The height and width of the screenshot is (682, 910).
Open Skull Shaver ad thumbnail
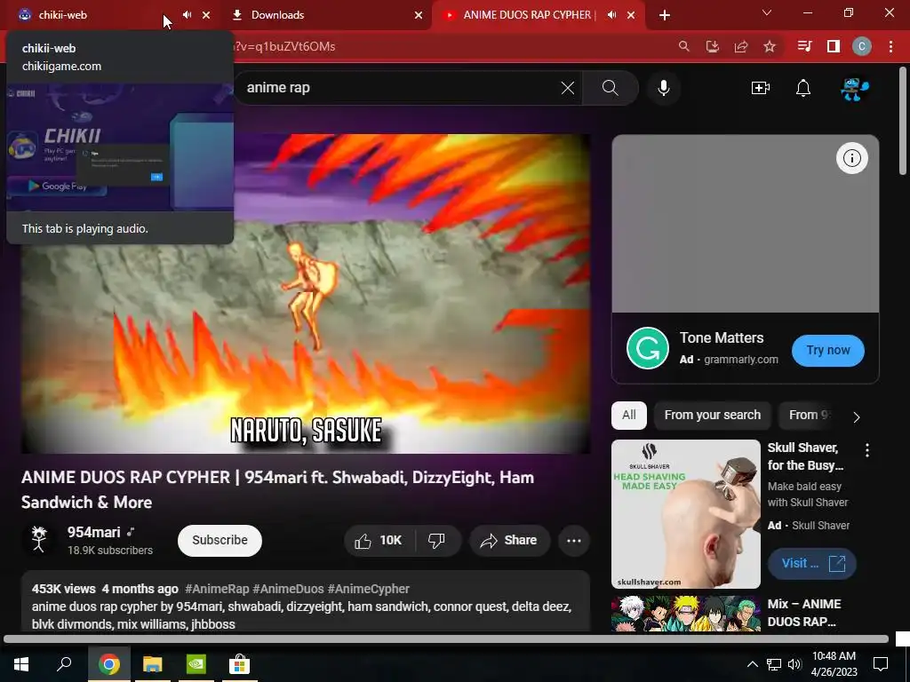686,514
